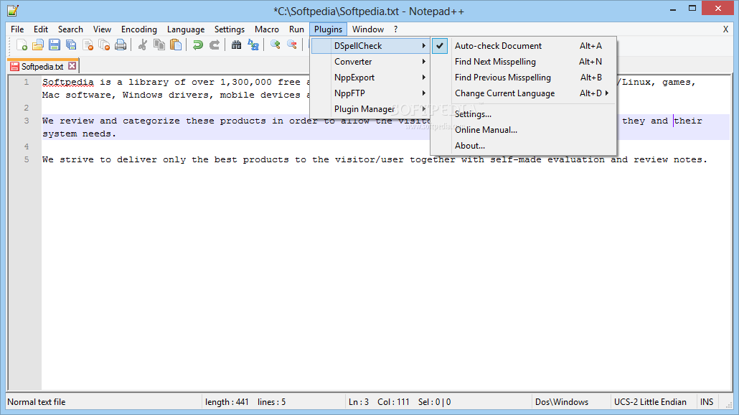Open the Search menu
The image size is (739, 415).
pyautogui.click(x=71, y=29)
